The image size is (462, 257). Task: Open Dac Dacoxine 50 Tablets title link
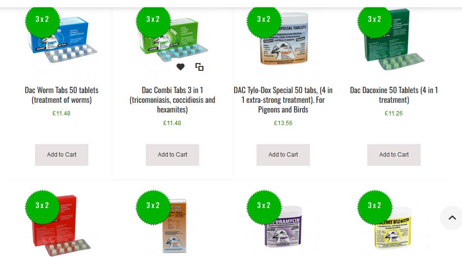(394, 95)
